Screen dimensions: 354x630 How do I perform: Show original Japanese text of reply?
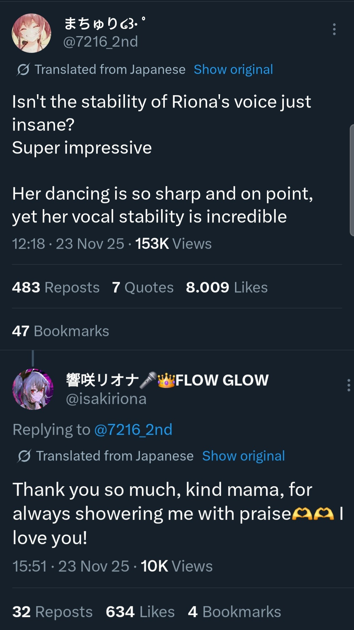click(x=243, y=456)
